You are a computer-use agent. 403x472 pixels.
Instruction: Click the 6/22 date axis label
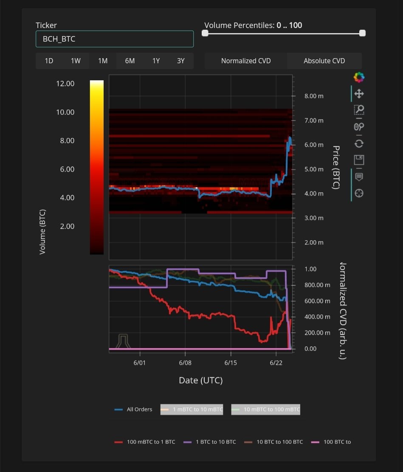[276, 363]
